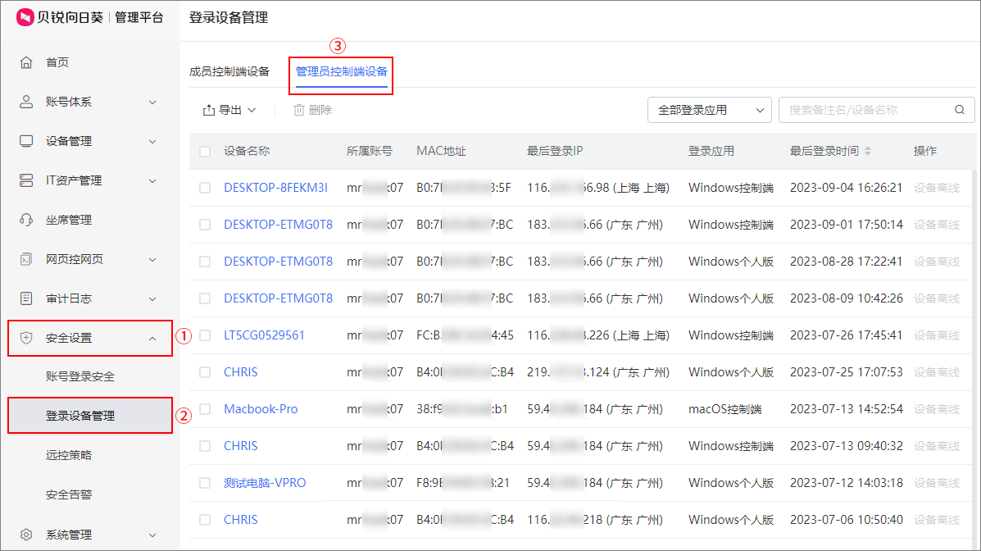Click timestamp 2023-07-26 17:45:41
The width and height of the screenshot is (981, 551).
click(847, 335)
